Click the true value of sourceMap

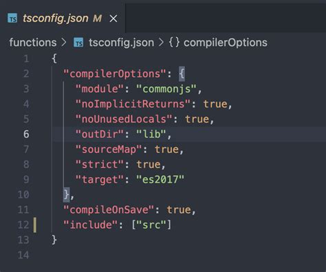point(166,149)
